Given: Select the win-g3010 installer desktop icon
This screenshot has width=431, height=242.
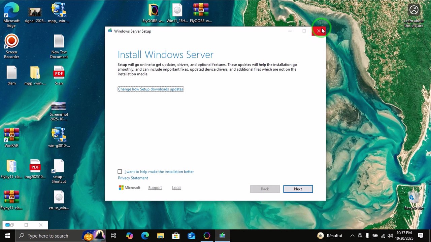Looking at the screenshot, I should (59, 138).
